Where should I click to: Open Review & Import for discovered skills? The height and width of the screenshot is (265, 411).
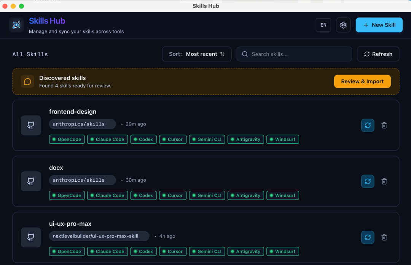(362, 81)
